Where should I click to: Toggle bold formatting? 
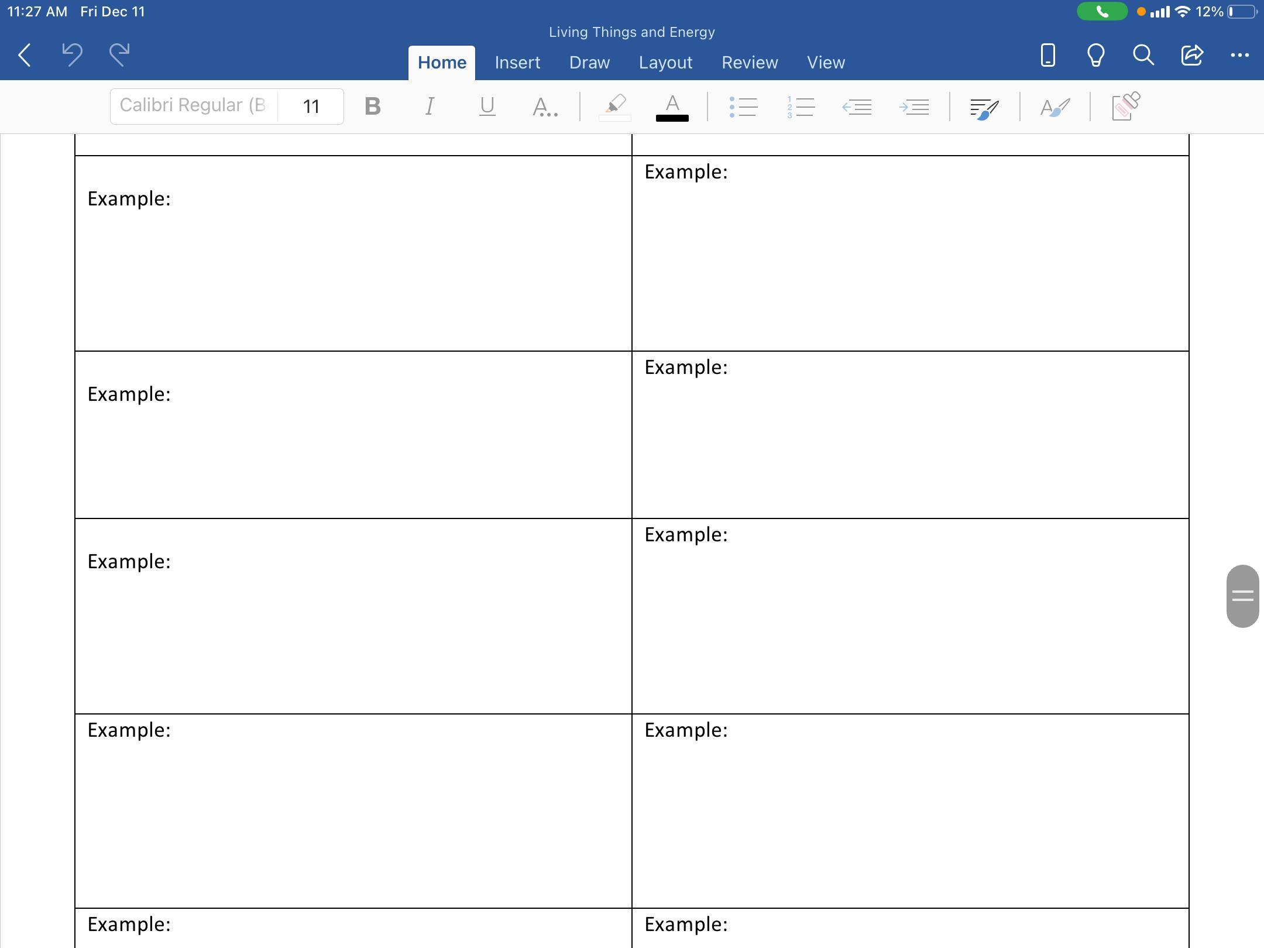[x=372, y=107]
